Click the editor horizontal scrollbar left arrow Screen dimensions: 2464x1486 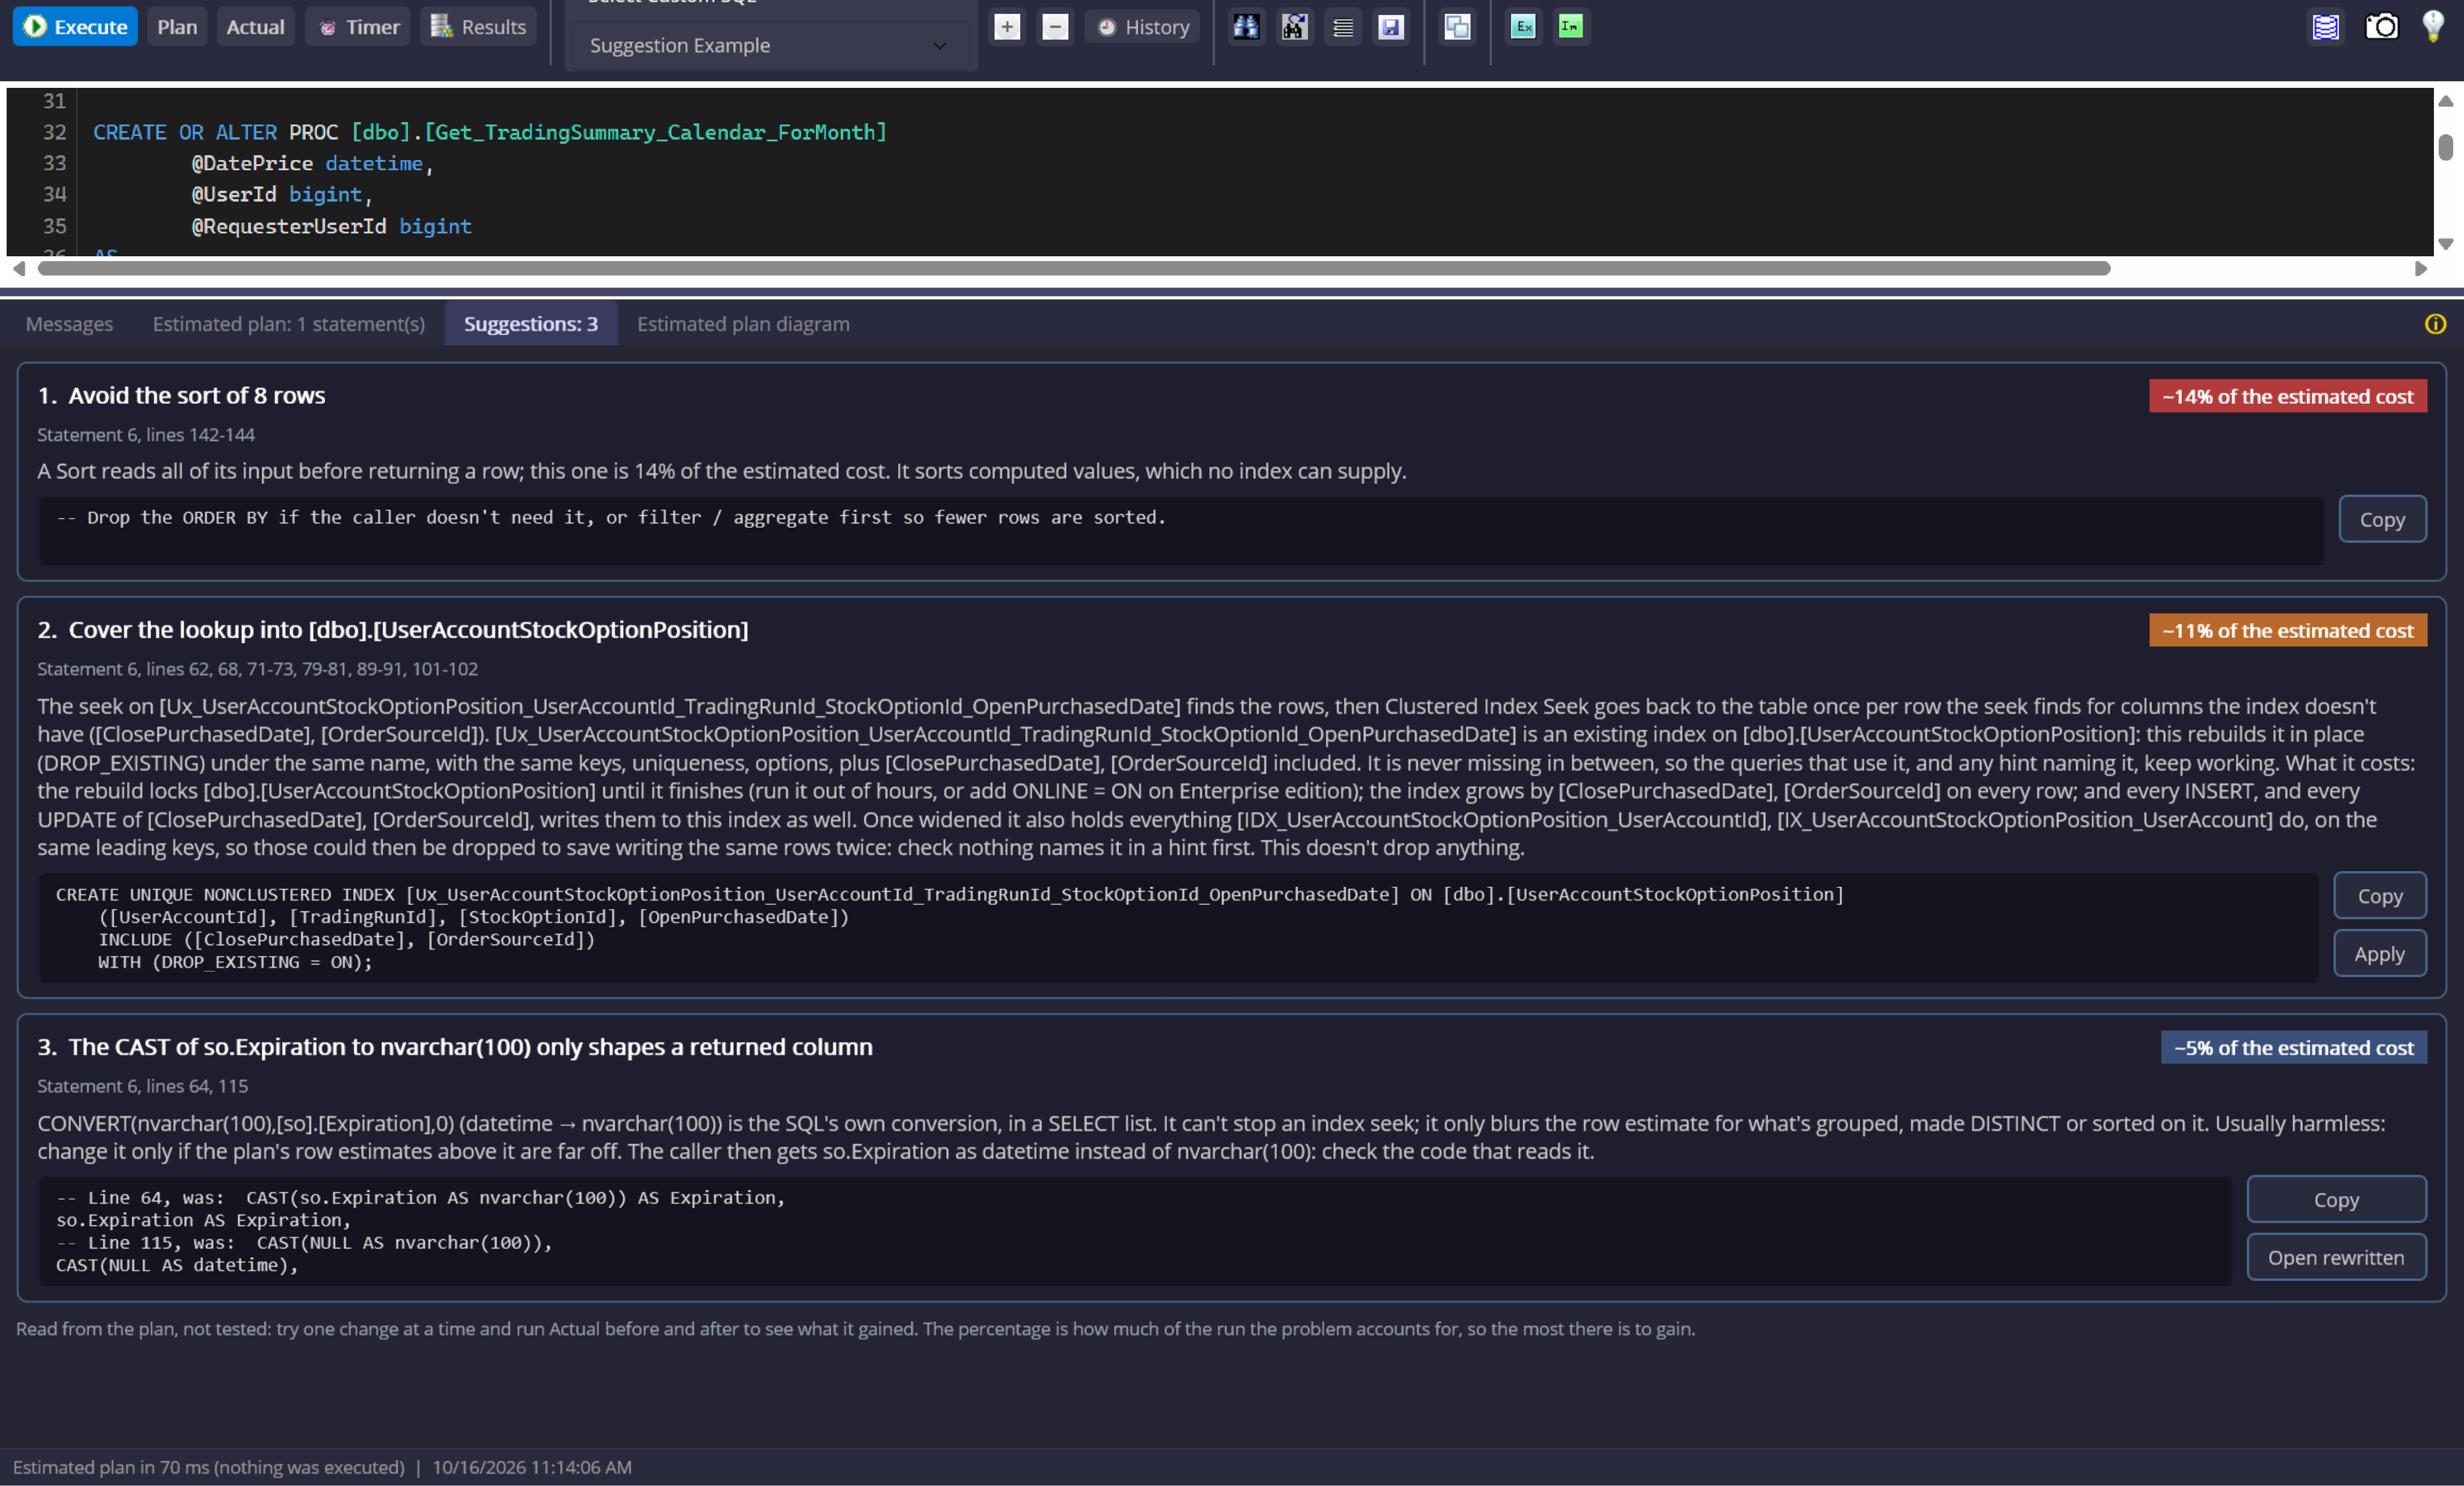[19, 268]
